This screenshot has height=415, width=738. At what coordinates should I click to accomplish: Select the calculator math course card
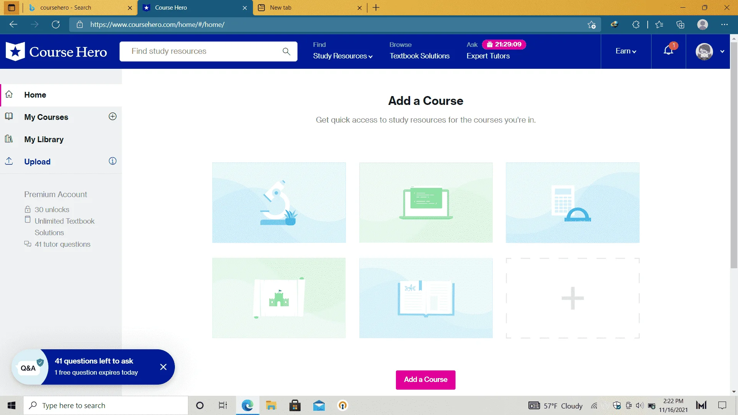point(573,203)
